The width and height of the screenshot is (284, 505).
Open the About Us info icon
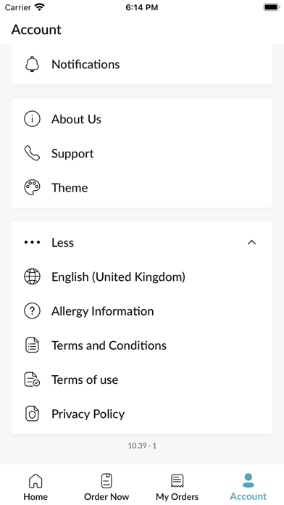coord(32,119)
